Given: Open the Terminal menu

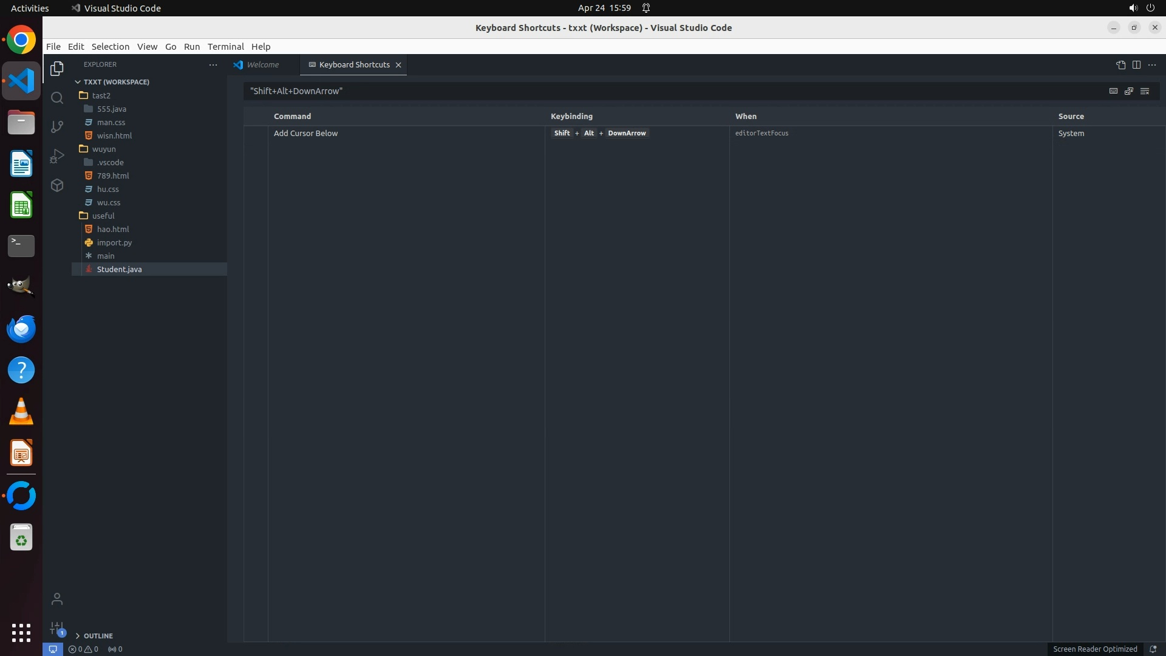Looking at the screenshot, I should coord(225,47).
